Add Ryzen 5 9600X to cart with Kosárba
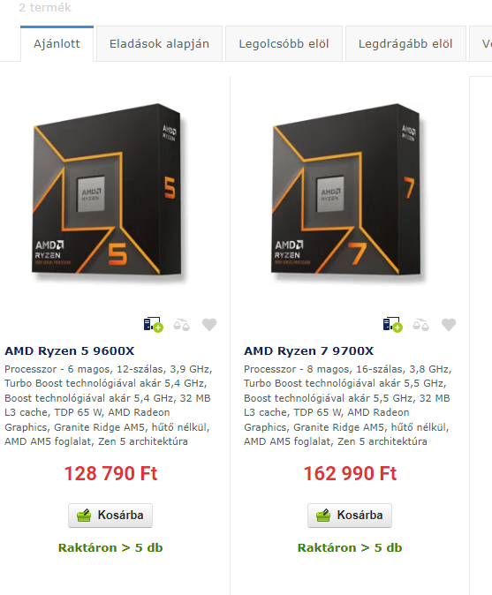Image resolution: width=492 pixels, height=595 pixels. pos(110,516)
